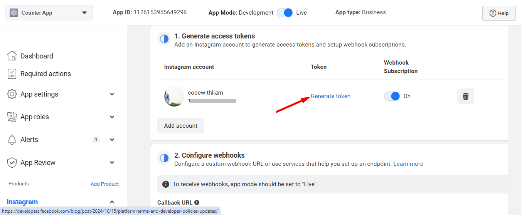Expand App roles chevron
This screenshot has height=215, width=522.
pos(112,117)
